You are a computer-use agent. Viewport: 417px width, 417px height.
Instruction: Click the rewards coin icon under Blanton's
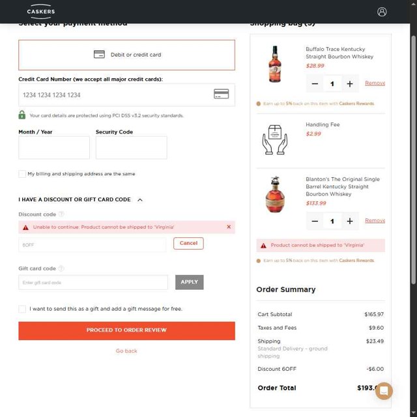click(x=258, y=261)
